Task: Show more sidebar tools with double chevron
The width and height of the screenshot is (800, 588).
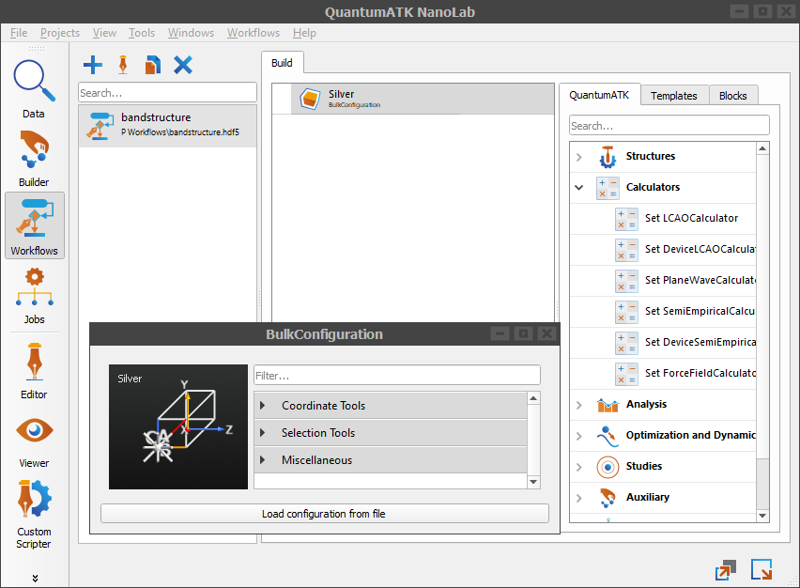Action: pos(35,579)
